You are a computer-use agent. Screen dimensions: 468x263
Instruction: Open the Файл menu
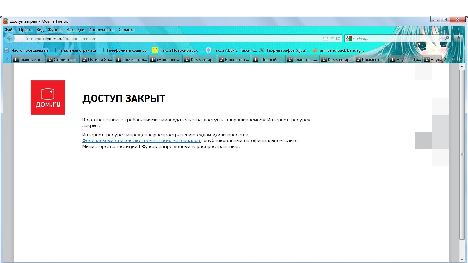pyautogui.click(x=10, y=30)
